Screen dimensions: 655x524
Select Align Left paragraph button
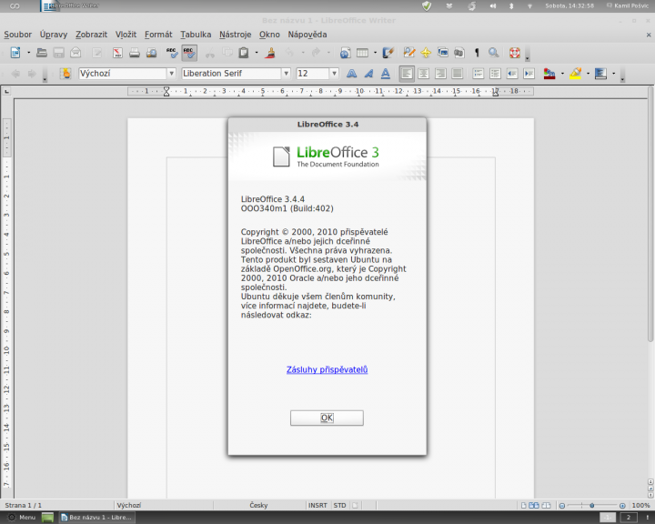(x=407, y=74)
